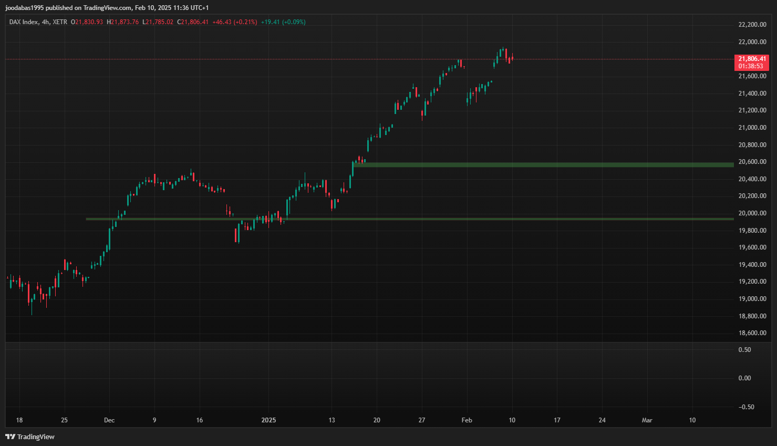Click the Low value L21,785.02
The height and width of the screenshot is (446, 777).
(x=158, y=22)
